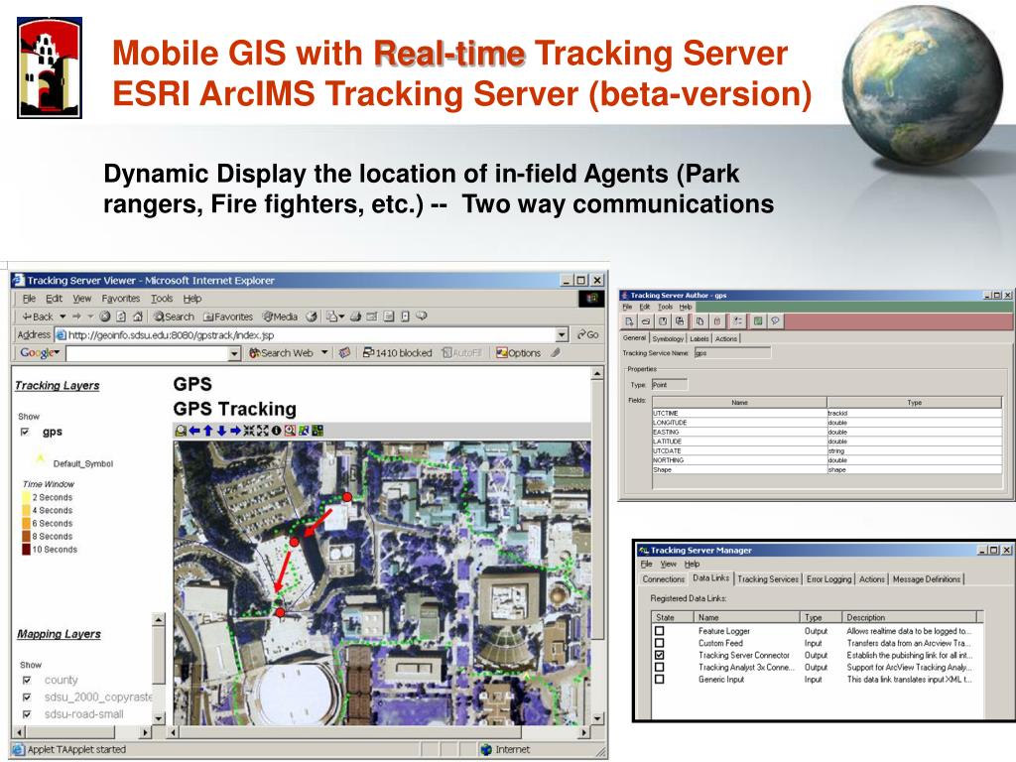Open the Favorites menu in Internet Explorer

coord(120,299)
